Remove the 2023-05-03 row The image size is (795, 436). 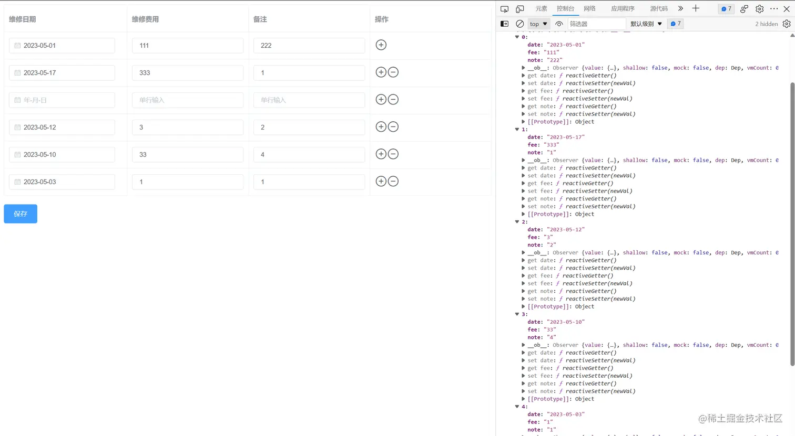(393, 182)
